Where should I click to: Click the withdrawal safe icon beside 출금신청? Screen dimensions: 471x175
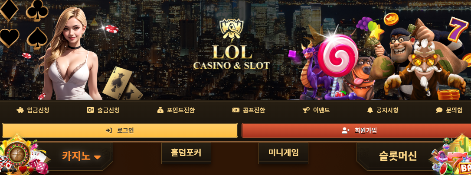point(90,110)
